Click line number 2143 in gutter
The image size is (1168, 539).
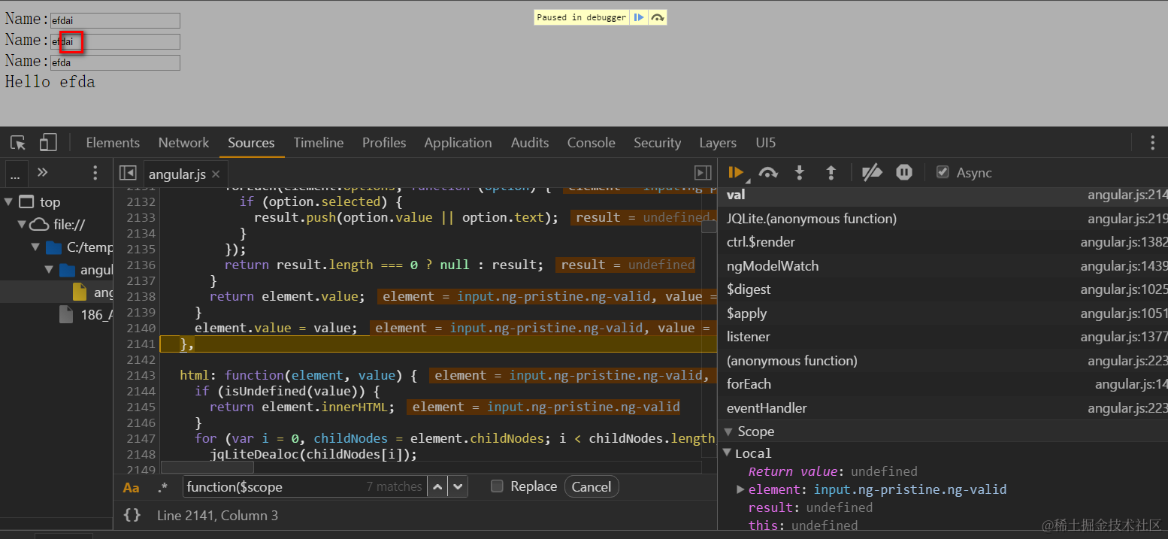141,375
